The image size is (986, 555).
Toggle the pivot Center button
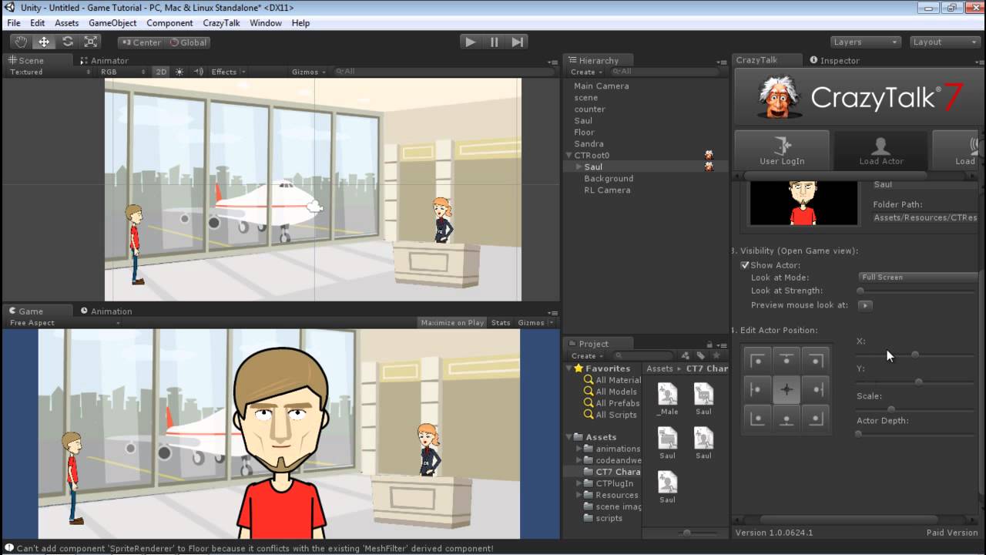[141, 42]
